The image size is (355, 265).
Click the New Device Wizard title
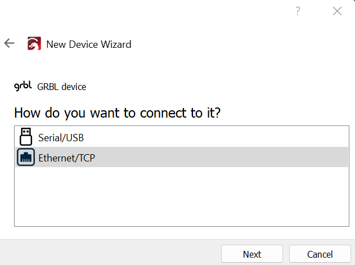click(89, 44)
